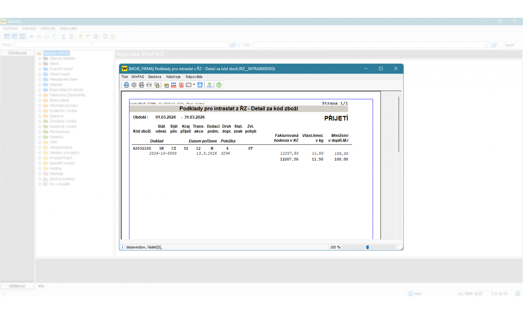Image resolution: width=523 pixels, height=314 pixels.
Task: Send report using the envelope icon
Action: click(x=189, y=85)
